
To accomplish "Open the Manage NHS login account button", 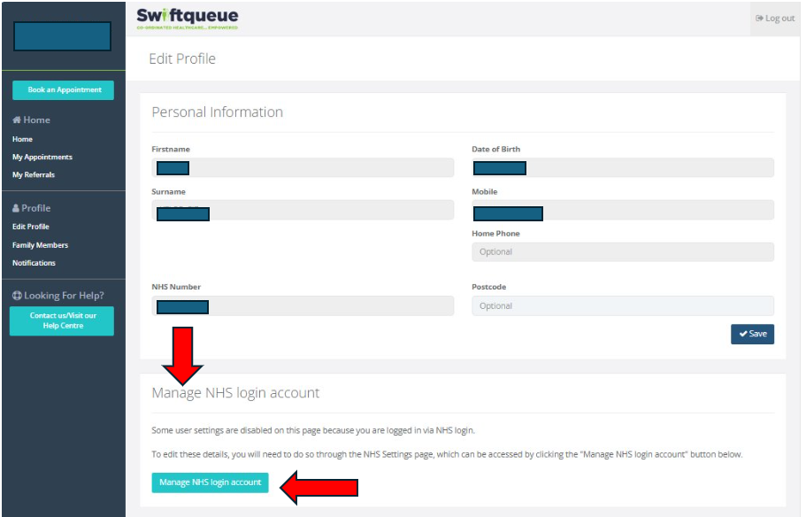I will (x=210, y=482).
